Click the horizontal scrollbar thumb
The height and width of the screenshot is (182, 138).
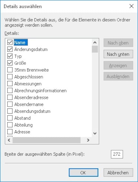(x=47, y=140)
